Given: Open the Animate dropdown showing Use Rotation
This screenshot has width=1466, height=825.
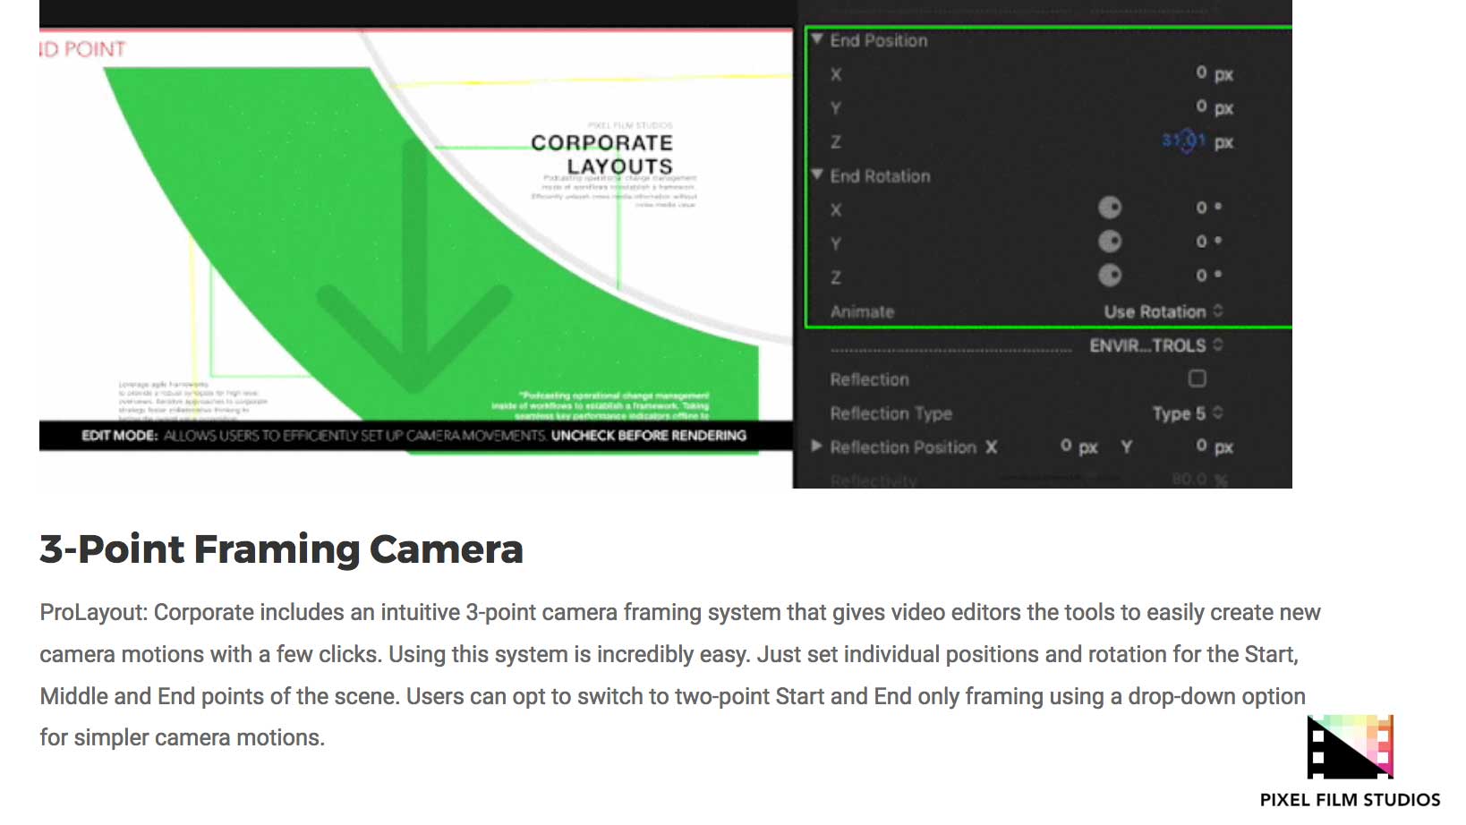Looking at the screenshot, I should click(x=1163, y=311).
